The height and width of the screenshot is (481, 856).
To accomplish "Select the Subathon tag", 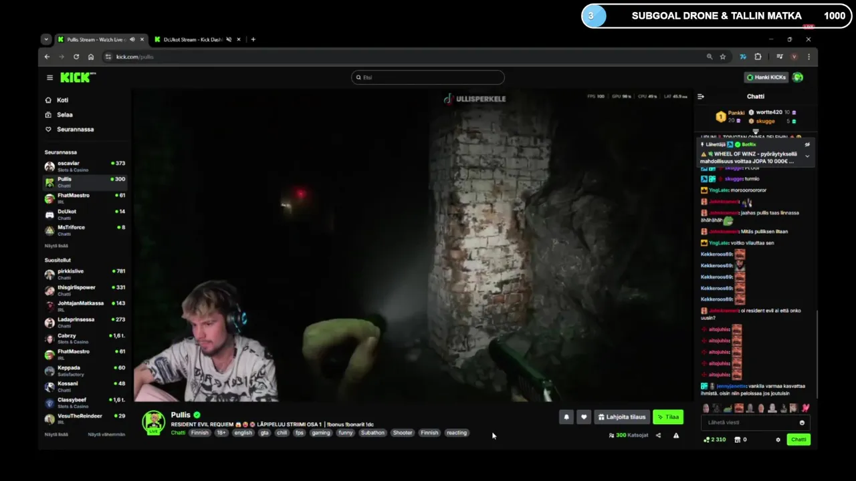I will click(372, 433).
